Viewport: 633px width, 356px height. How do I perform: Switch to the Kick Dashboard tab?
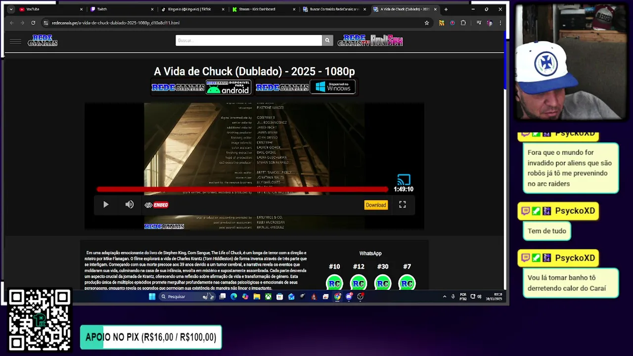click(x=263, y=9)
